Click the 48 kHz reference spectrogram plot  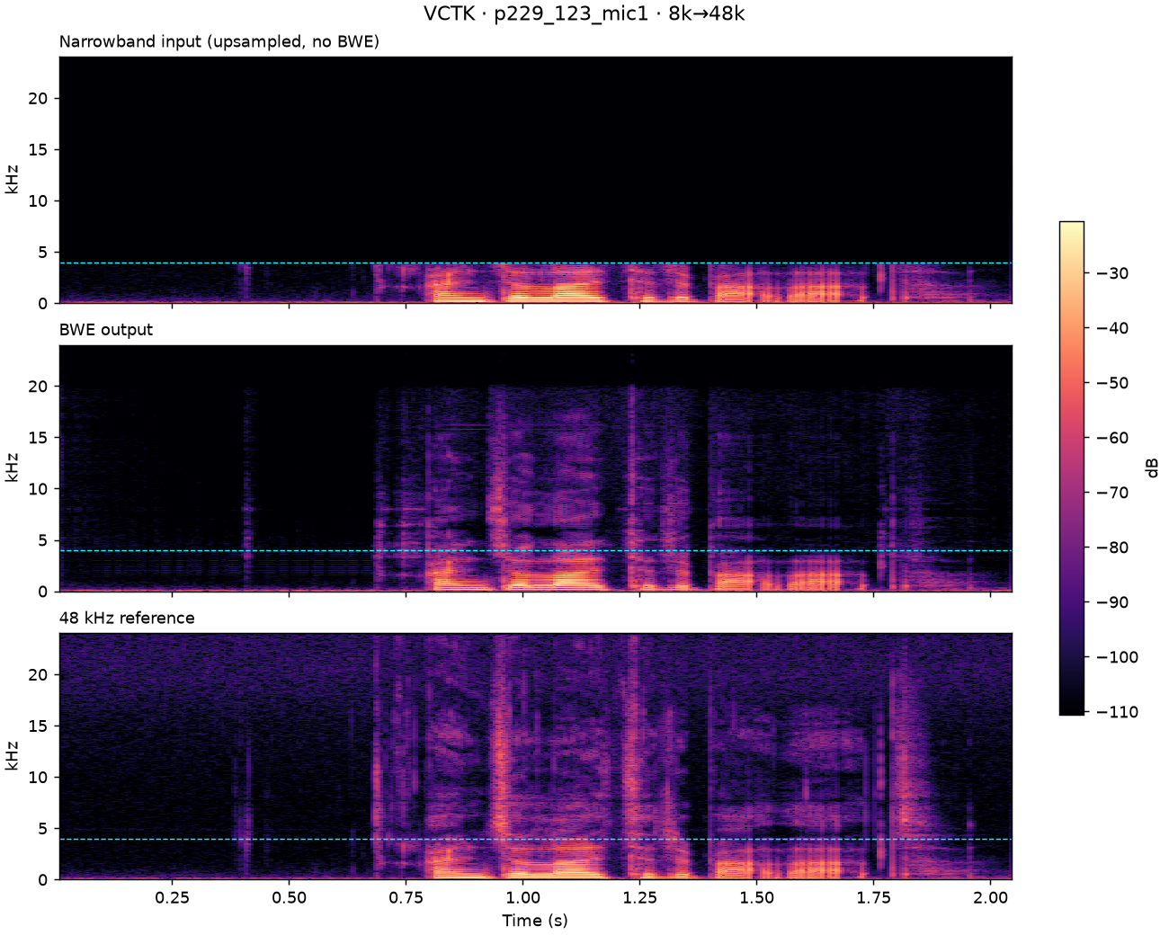point(536,756)
